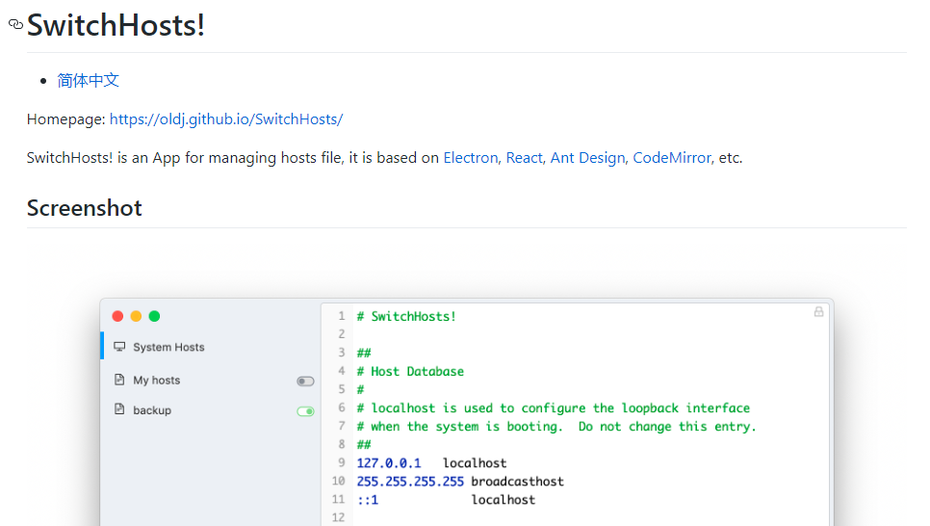The image size is (930, 526).
Task: Click the '255.255.255.255' IP address
Action: pos(410,482)
